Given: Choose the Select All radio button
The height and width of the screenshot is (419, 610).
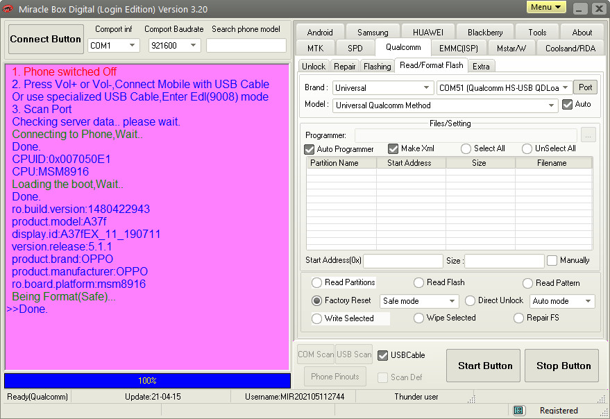Looking at the screenshot, I should click(x=466, y=148).
